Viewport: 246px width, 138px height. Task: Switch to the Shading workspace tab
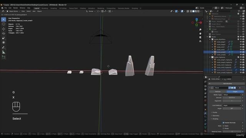[x=83, y=8]
